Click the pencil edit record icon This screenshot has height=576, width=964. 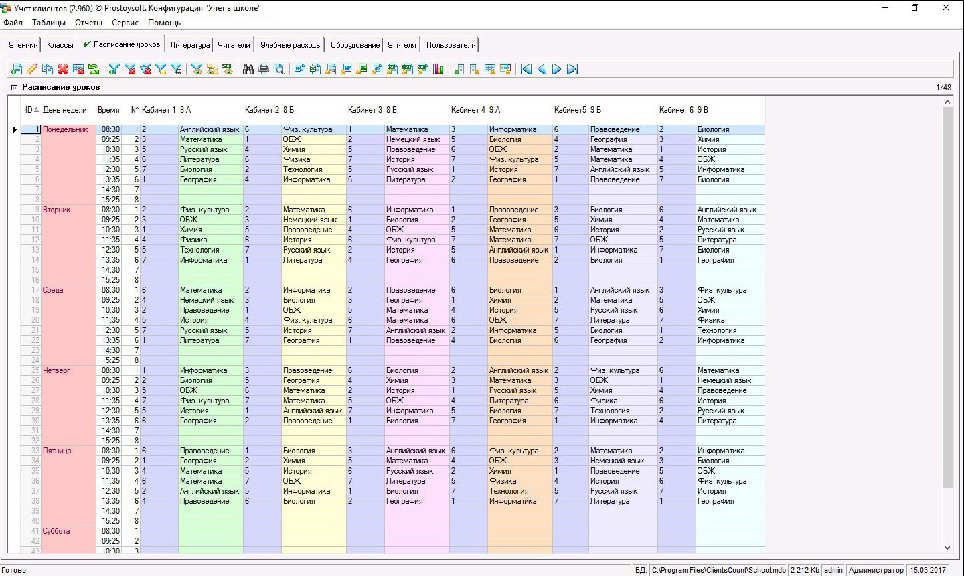click(31, 69)
